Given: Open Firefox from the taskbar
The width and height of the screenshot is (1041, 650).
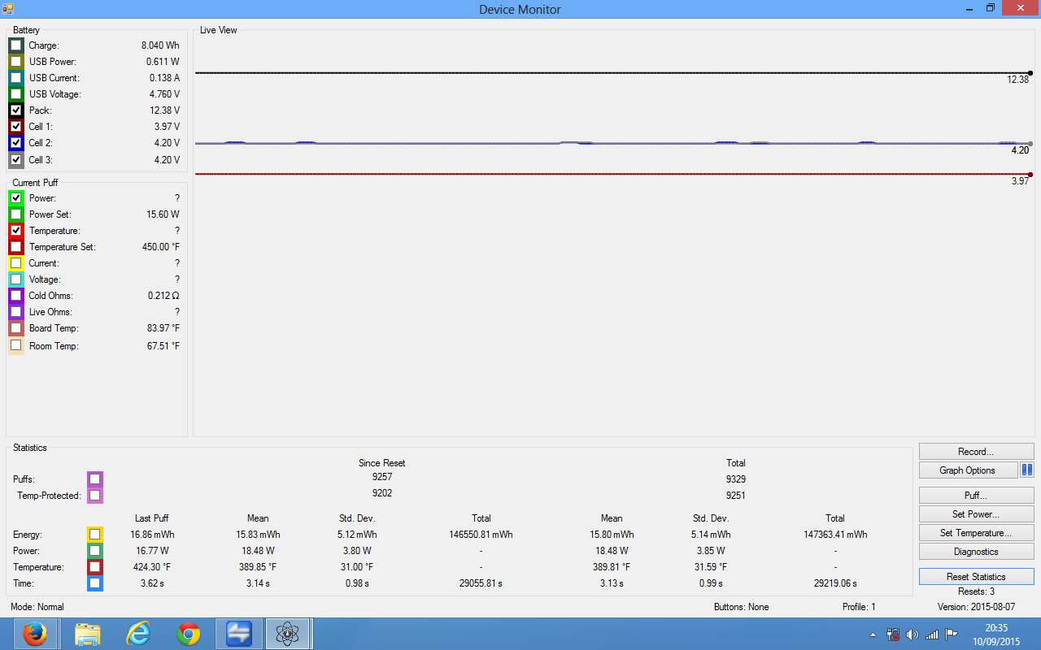Looking at the screenshot, I should (34, 634).
